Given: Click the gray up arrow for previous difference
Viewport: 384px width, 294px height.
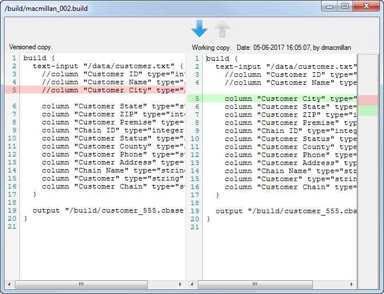Looking at the screenshot, I should (x=222, y=29).
